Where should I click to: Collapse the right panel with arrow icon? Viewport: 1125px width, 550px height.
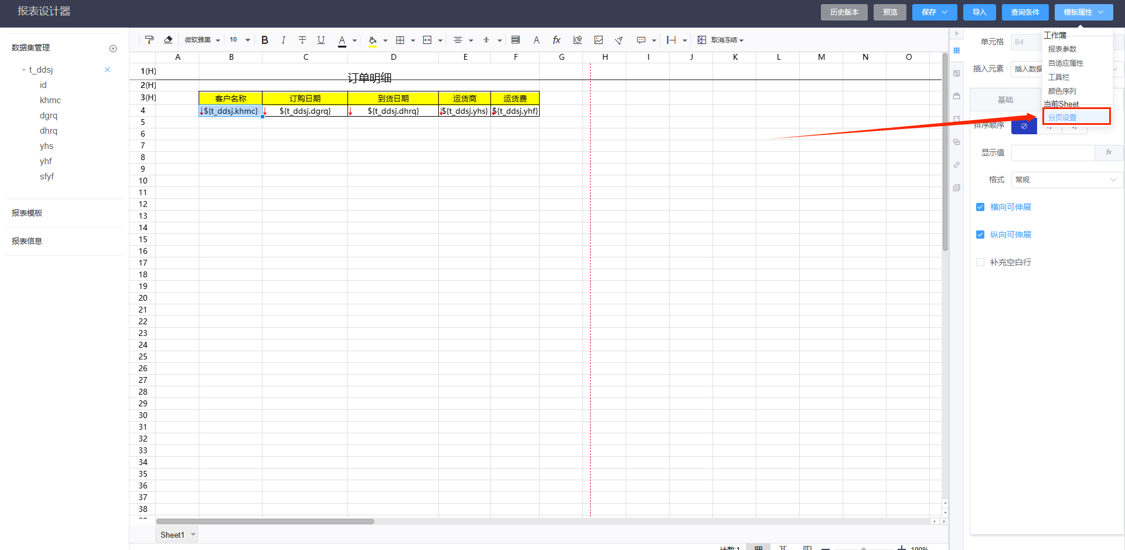956,33
